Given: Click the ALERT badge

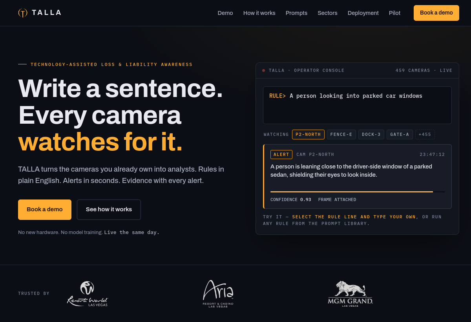Looking at the screenshot, I should click(281, 155).
